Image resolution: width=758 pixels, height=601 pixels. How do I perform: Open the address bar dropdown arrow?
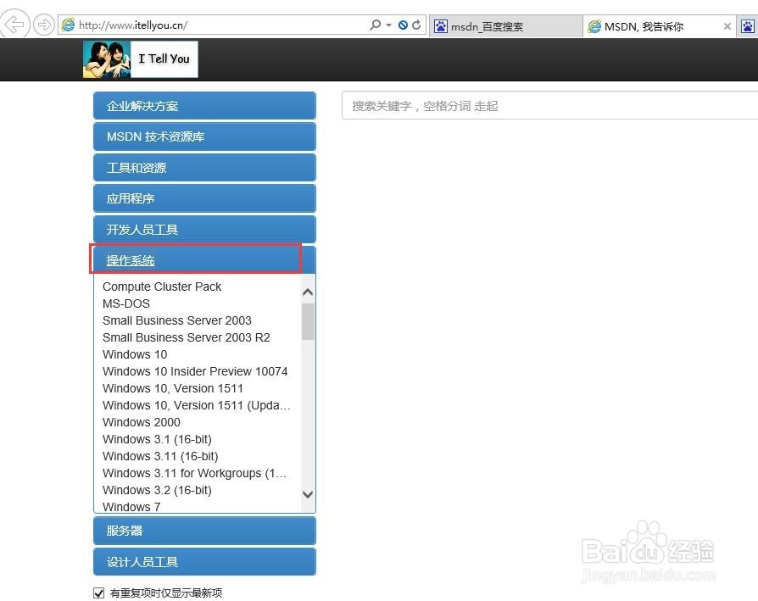click(x=388, y=25)
